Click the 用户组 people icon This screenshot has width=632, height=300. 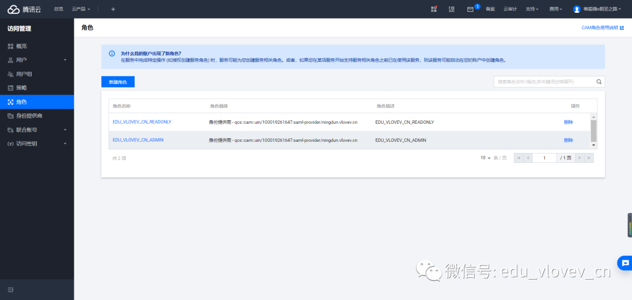click(x=11, y=74)
